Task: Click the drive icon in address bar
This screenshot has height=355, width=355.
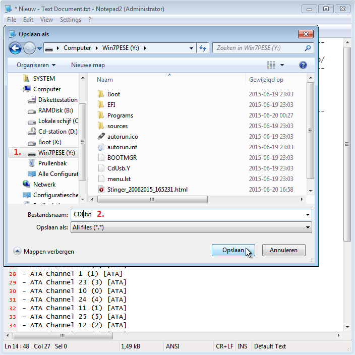Action: (49, 48)
